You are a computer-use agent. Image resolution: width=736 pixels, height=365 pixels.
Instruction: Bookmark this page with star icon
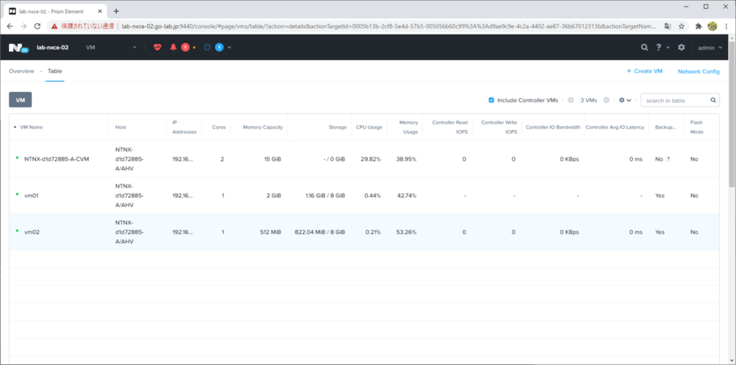[682, 26]
